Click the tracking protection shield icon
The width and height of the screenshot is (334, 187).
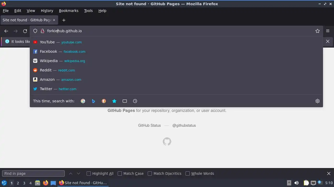pos(35,31)
